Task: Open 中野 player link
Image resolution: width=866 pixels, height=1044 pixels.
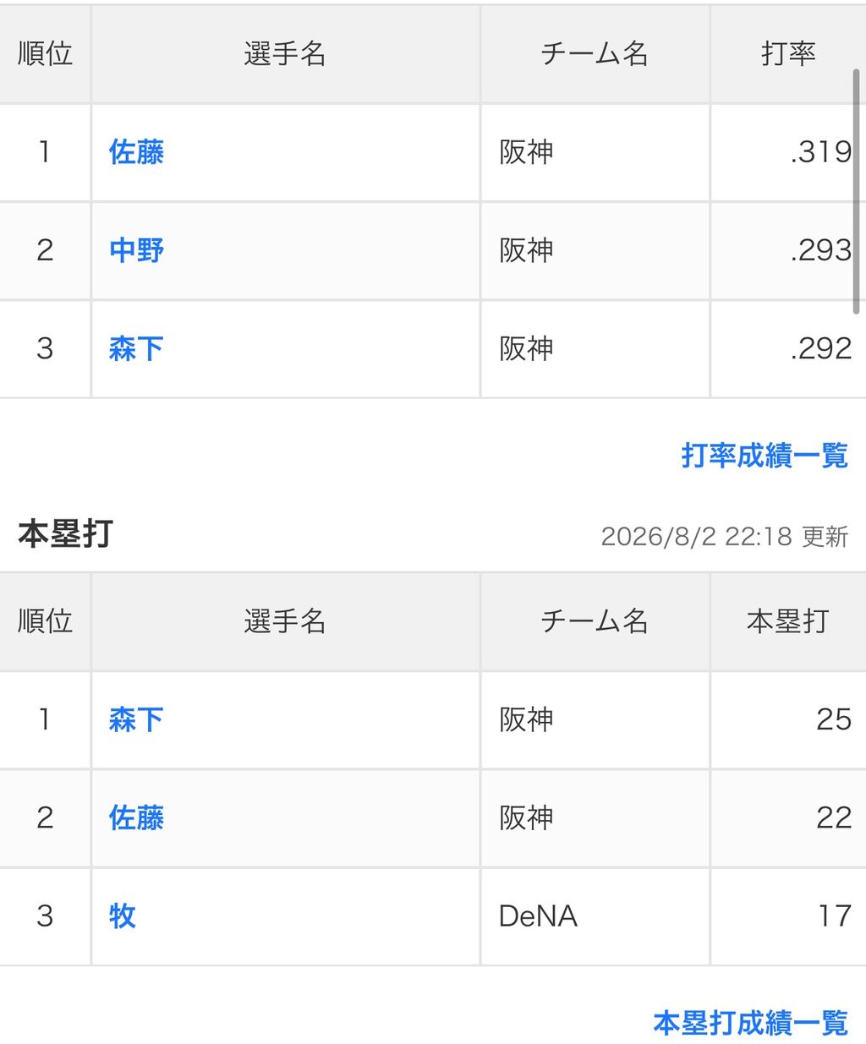Action: [136, 250]
